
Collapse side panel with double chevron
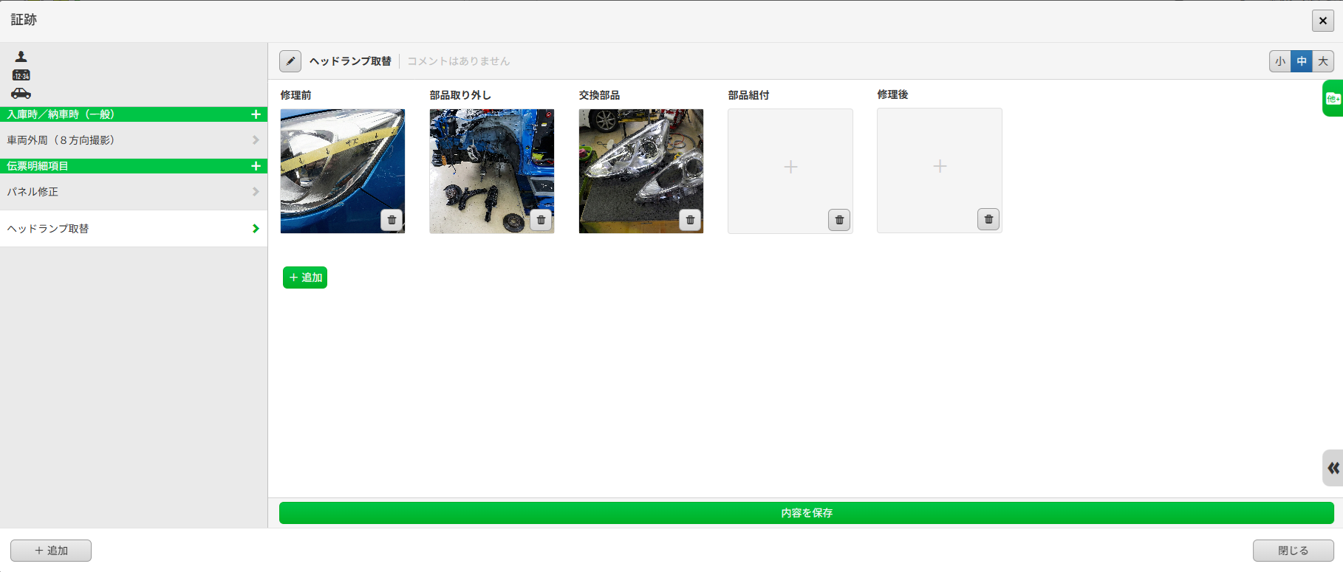[x=1333, y=468]
